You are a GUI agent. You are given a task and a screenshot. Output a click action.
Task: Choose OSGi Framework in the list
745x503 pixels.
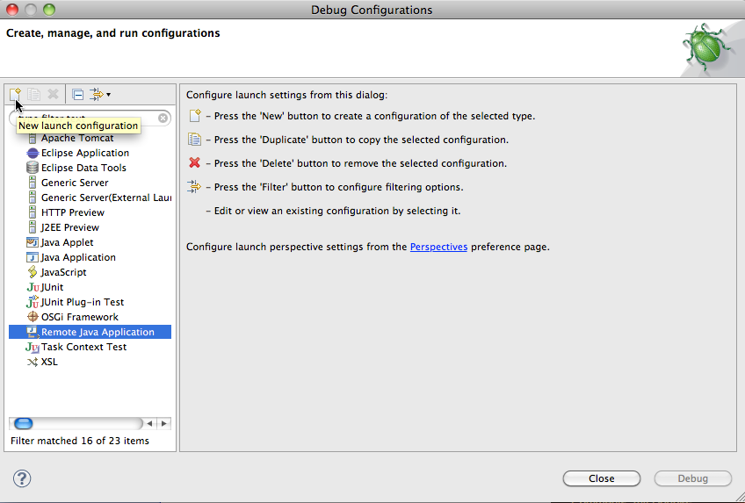pyautogui.click(x=80, y=317)
